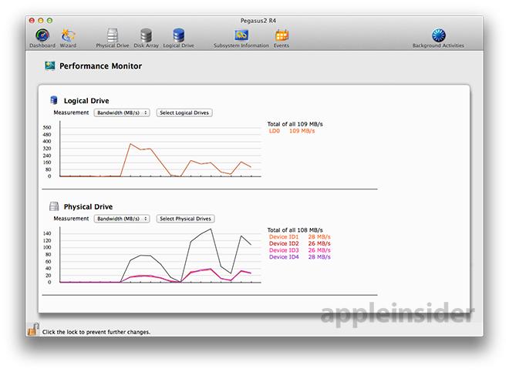Click the Total of all 108 MB/s text
The height and width of the screenshot is (372, 509).
coord(295,230)
